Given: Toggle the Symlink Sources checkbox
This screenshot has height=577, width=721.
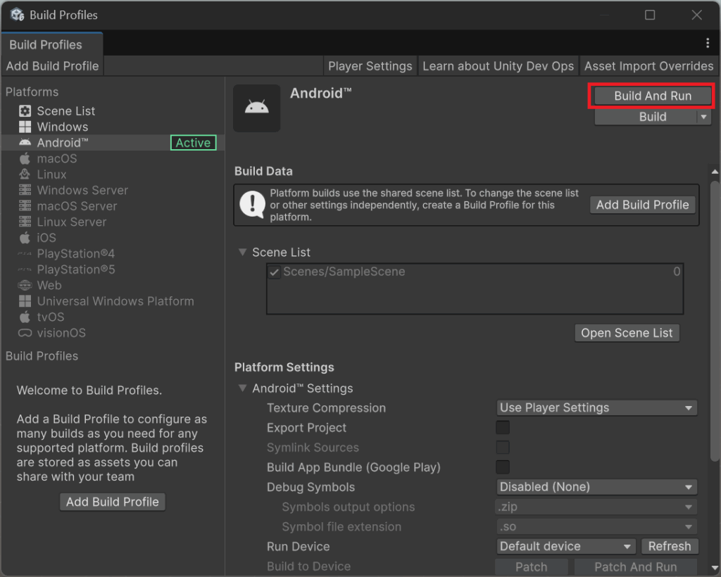Looking at the screenshot, I should click(x=503, y=448).
